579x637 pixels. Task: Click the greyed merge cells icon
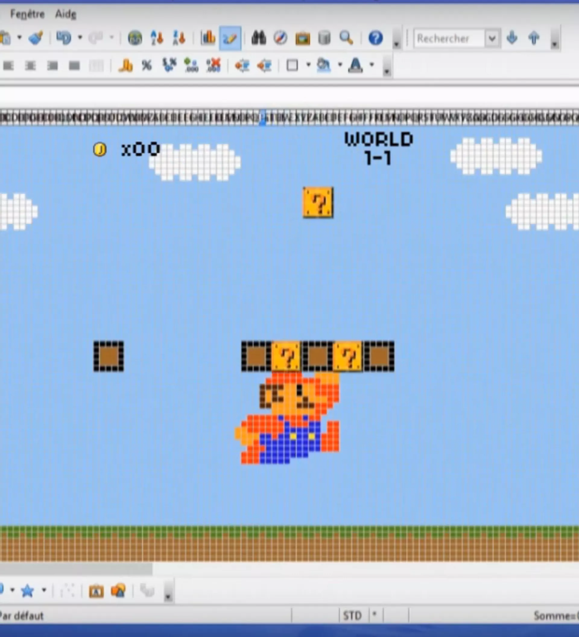click(96, 66)
